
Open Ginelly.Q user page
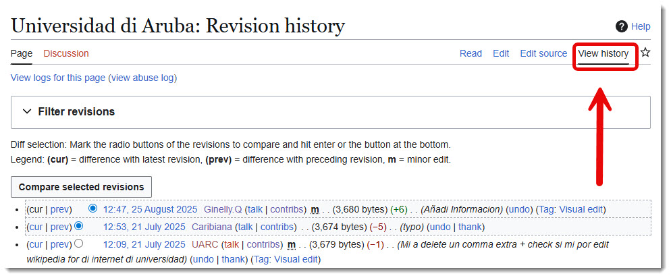(x=223, y=210)
